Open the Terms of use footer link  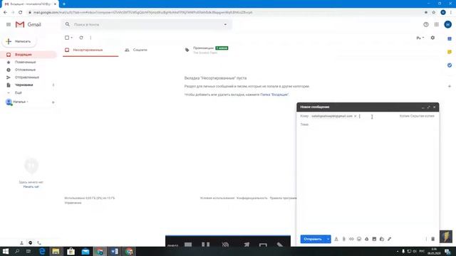tap(217, 198)
